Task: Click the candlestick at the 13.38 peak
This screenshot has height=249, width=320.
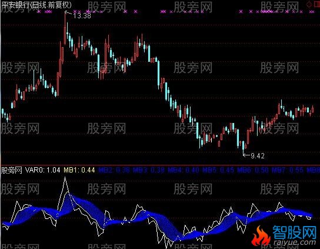Action: click(65, 28)
